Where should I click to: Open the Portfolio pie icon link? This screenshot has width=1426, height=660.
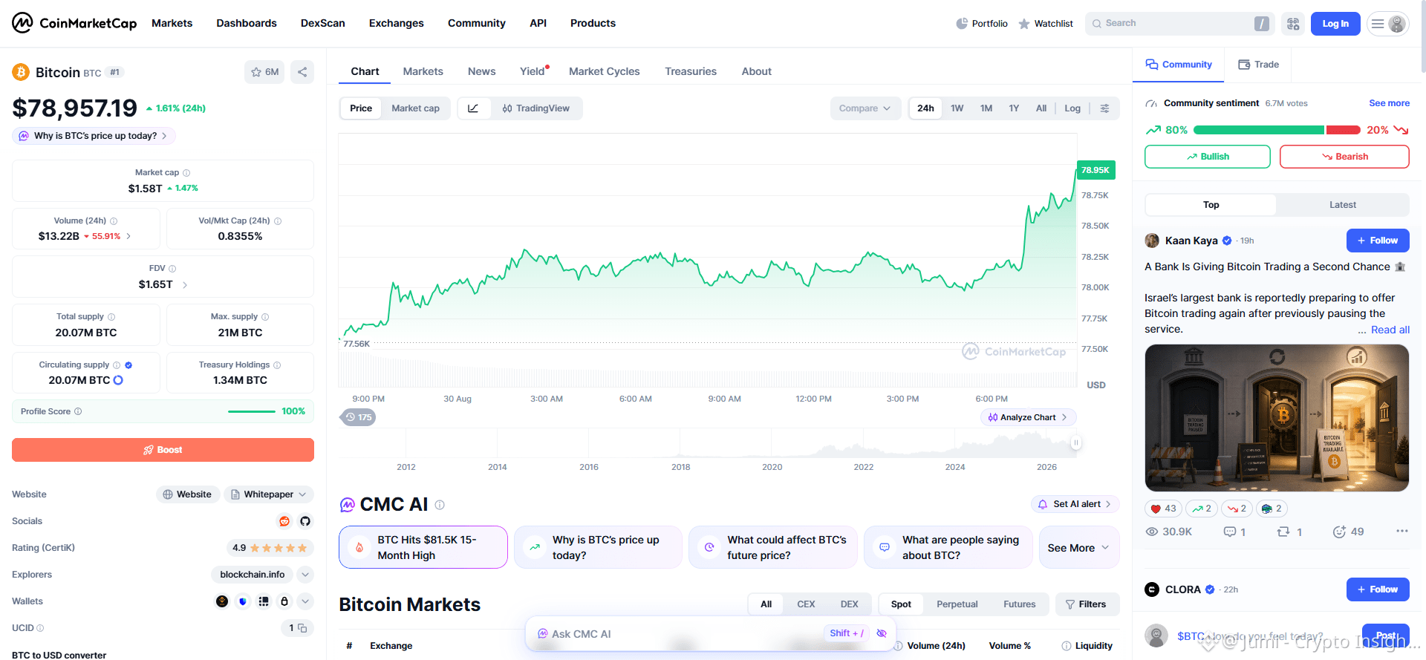tap(982, 24)
